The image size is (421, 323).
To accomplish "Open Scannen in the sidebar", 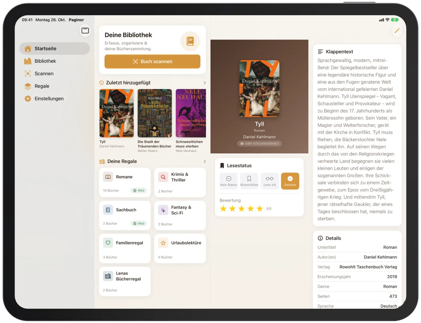I will point(54,74).
